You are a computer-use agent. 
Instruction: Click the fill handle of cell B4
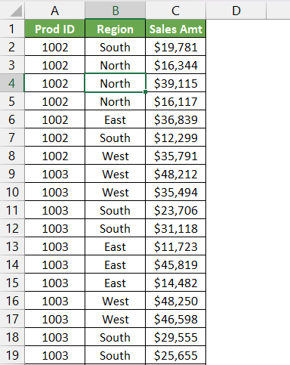point(146,92)
